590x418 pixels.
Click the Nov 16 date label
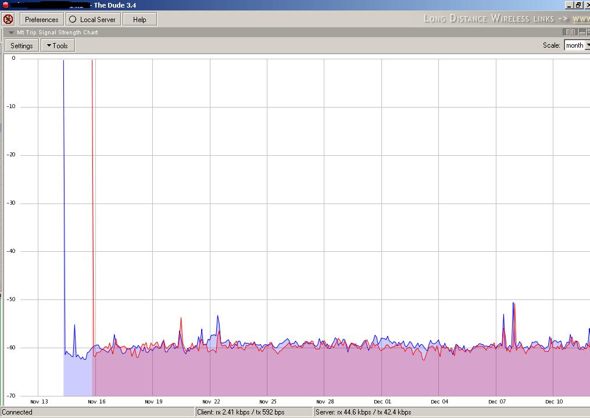pos(96,402)
